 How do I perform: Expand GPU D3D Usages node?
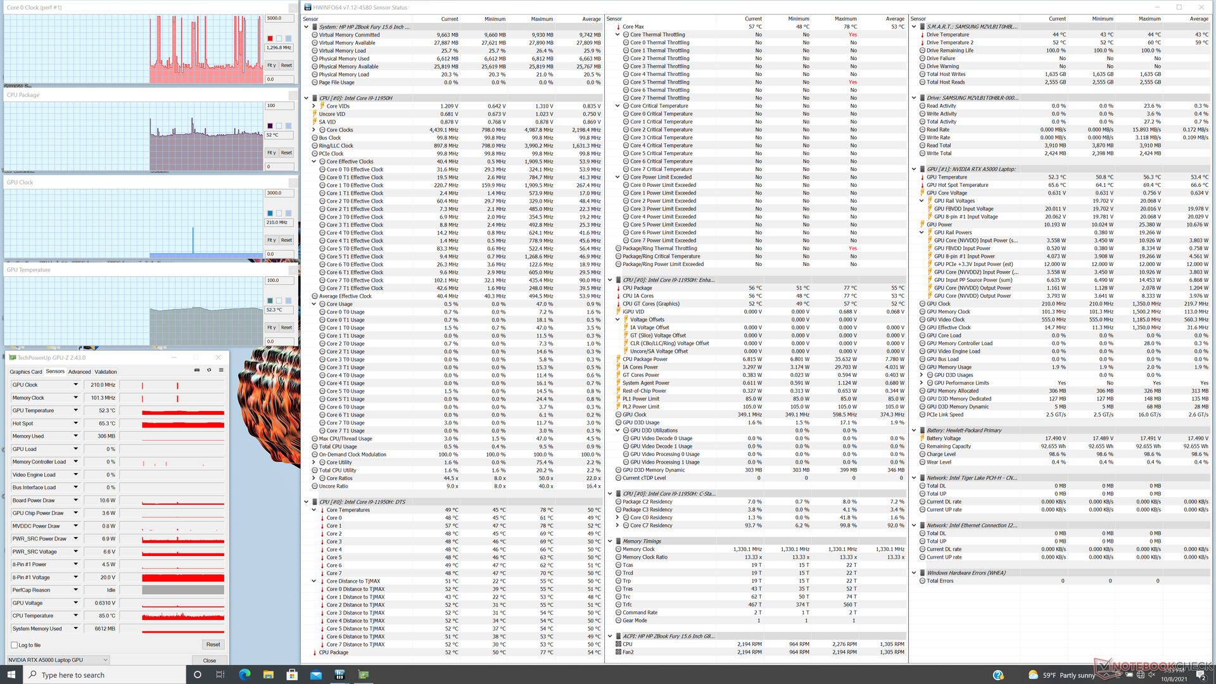(x=922, y=375)
